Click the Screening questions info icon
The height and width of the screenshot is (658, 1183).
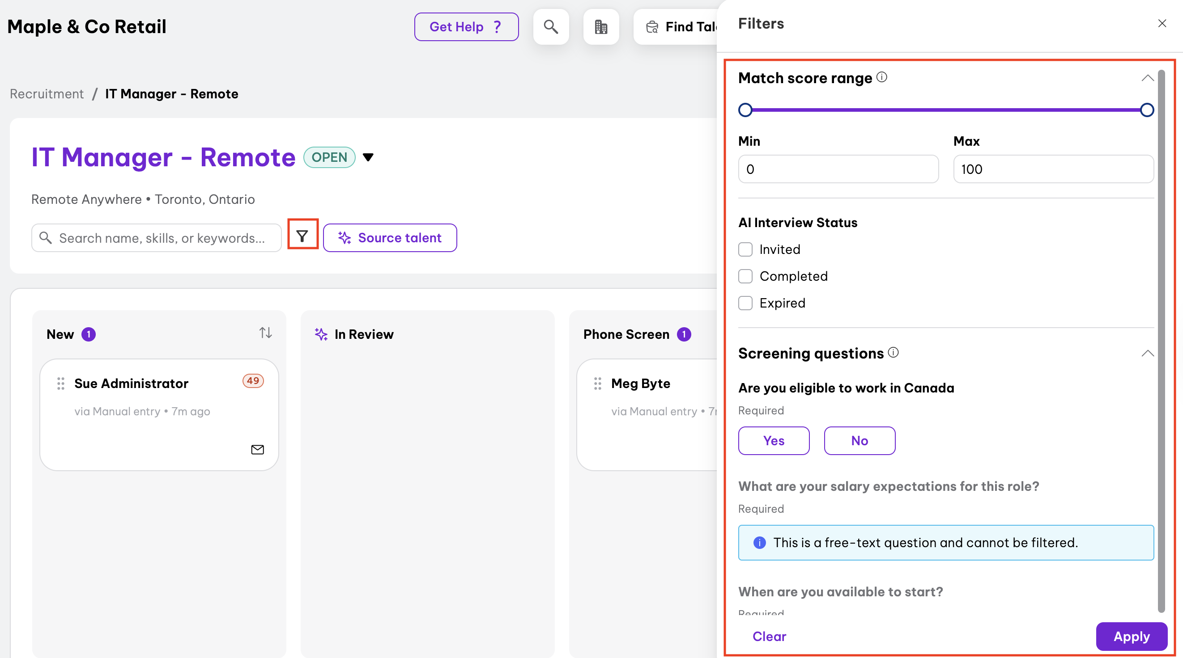tap(893, 352)
